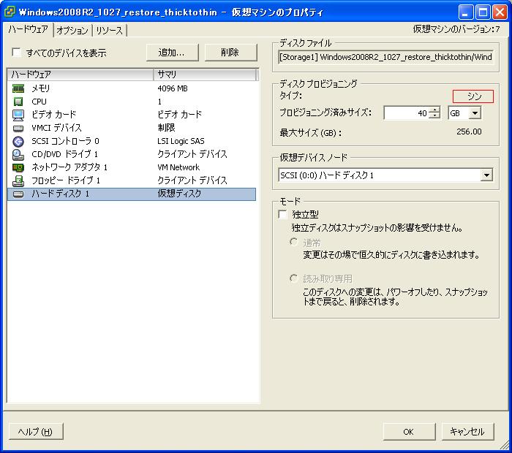Click the ハードウェア column header
Viewport: 512px width, 453px height.
pos(80,75)
